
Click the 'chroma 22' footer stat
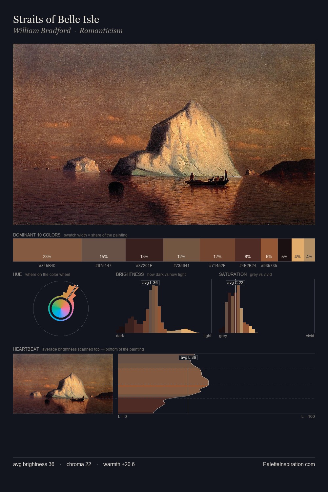pos(79,464)
